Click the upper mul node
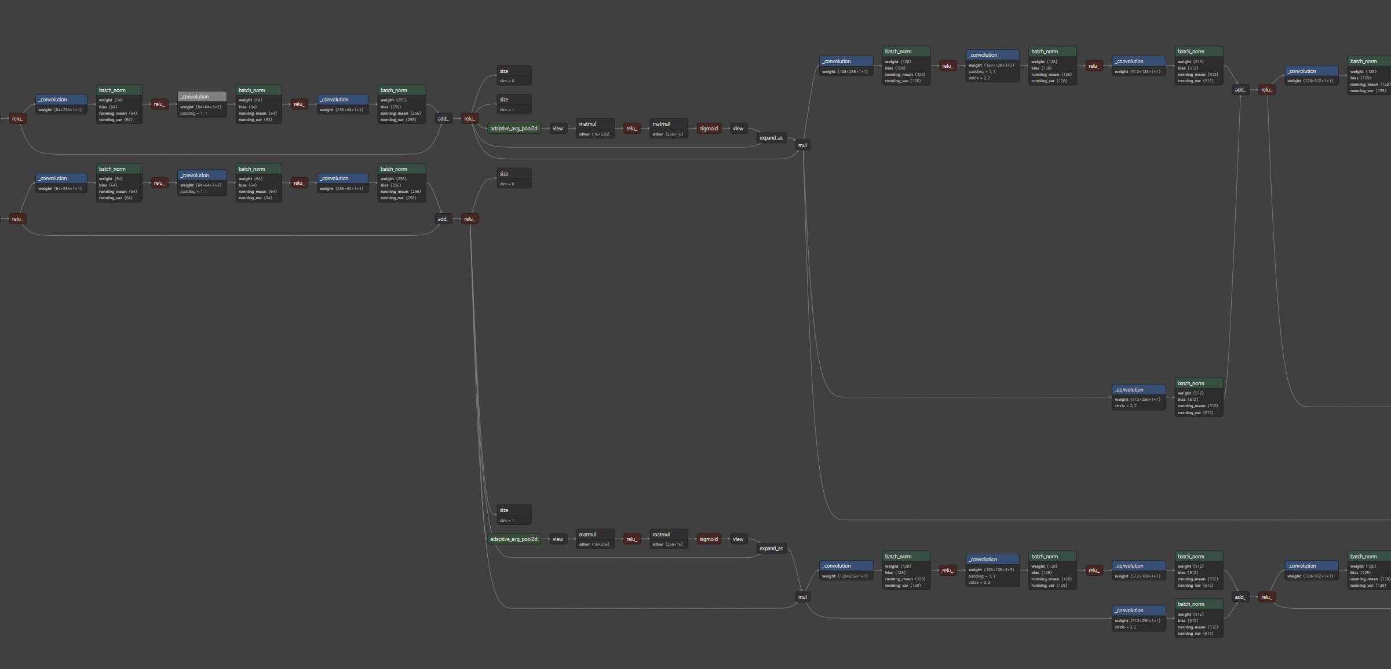This screenshot has height=669, width=1391. click(802, 145)
